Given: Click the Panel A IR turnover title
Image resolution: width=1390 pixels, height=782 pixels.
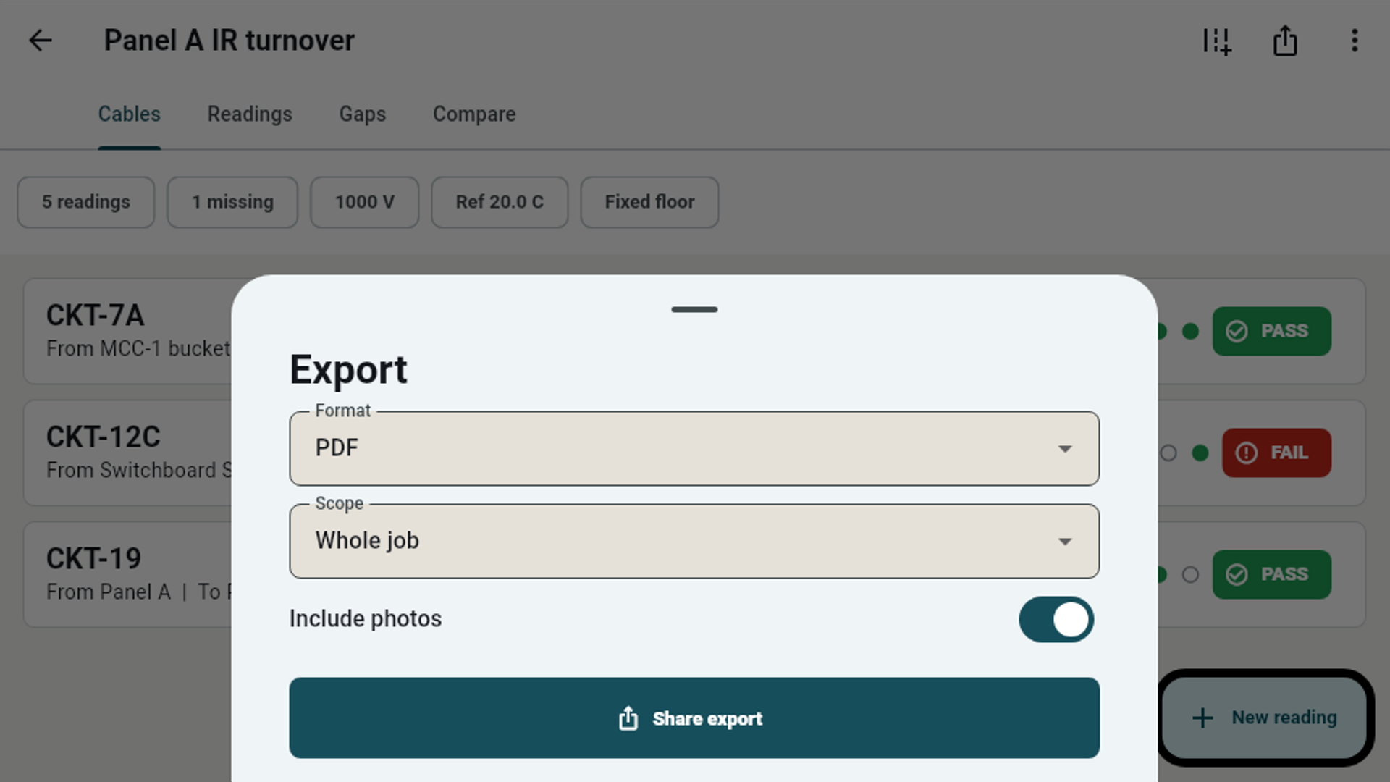Looking at the screenshot, I should point(229,41).
